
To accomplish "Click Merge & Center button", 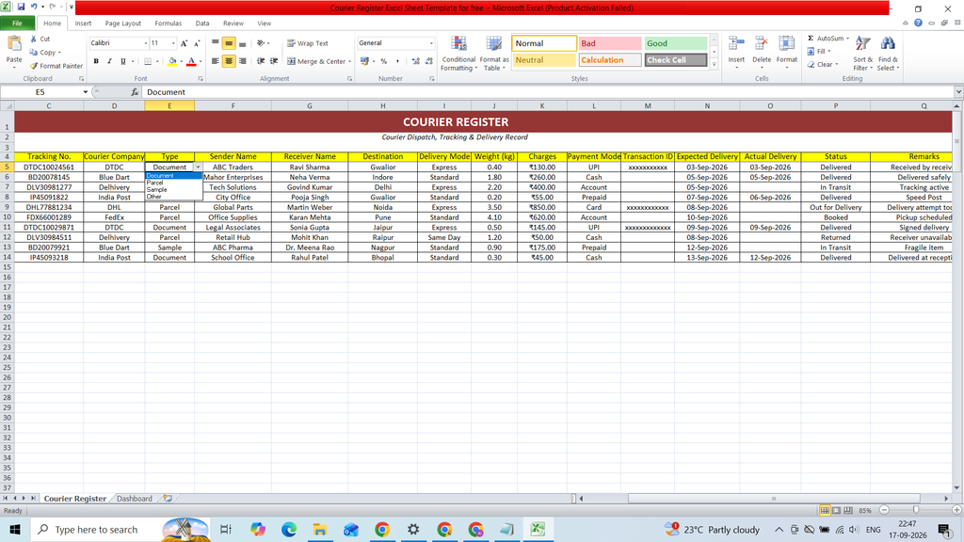I will click(316, 61).
